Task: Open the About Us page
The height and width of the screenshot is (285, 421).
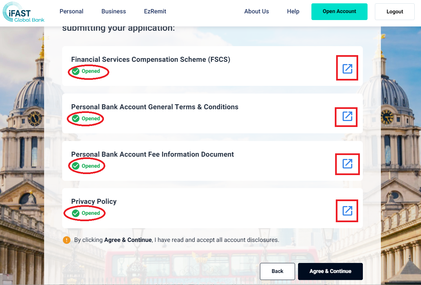Action: 256,11
